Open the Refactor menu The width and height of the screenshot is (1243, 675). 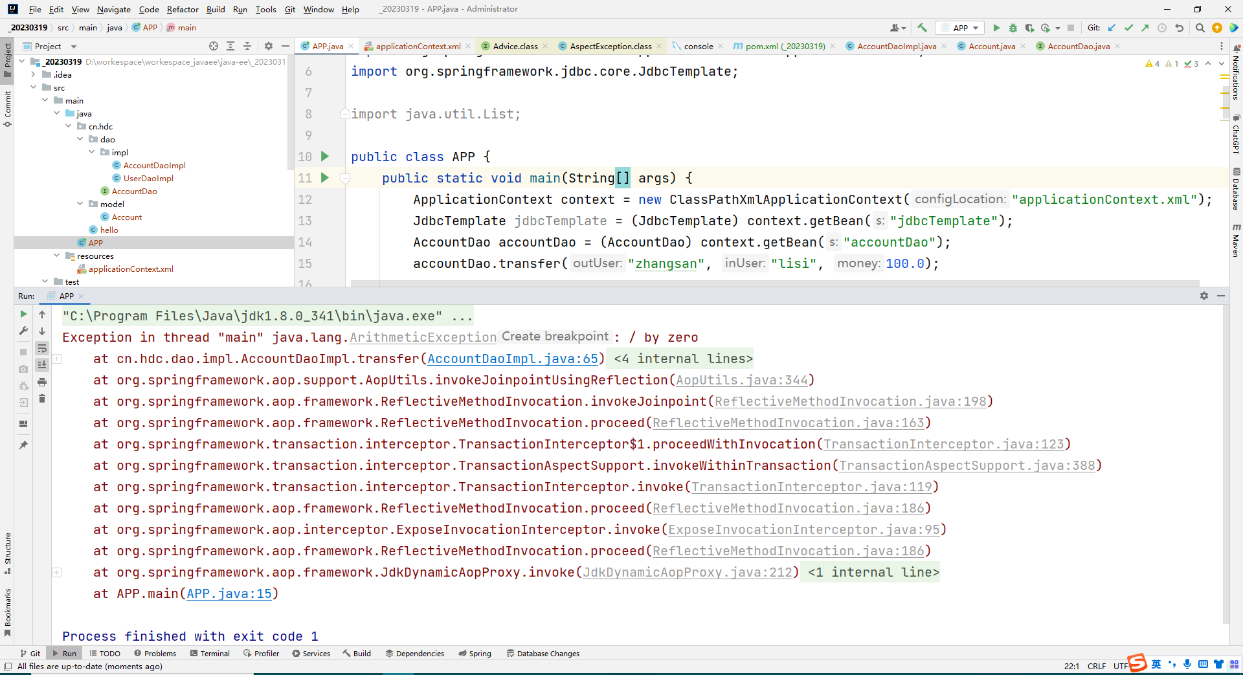click(183, 9)
